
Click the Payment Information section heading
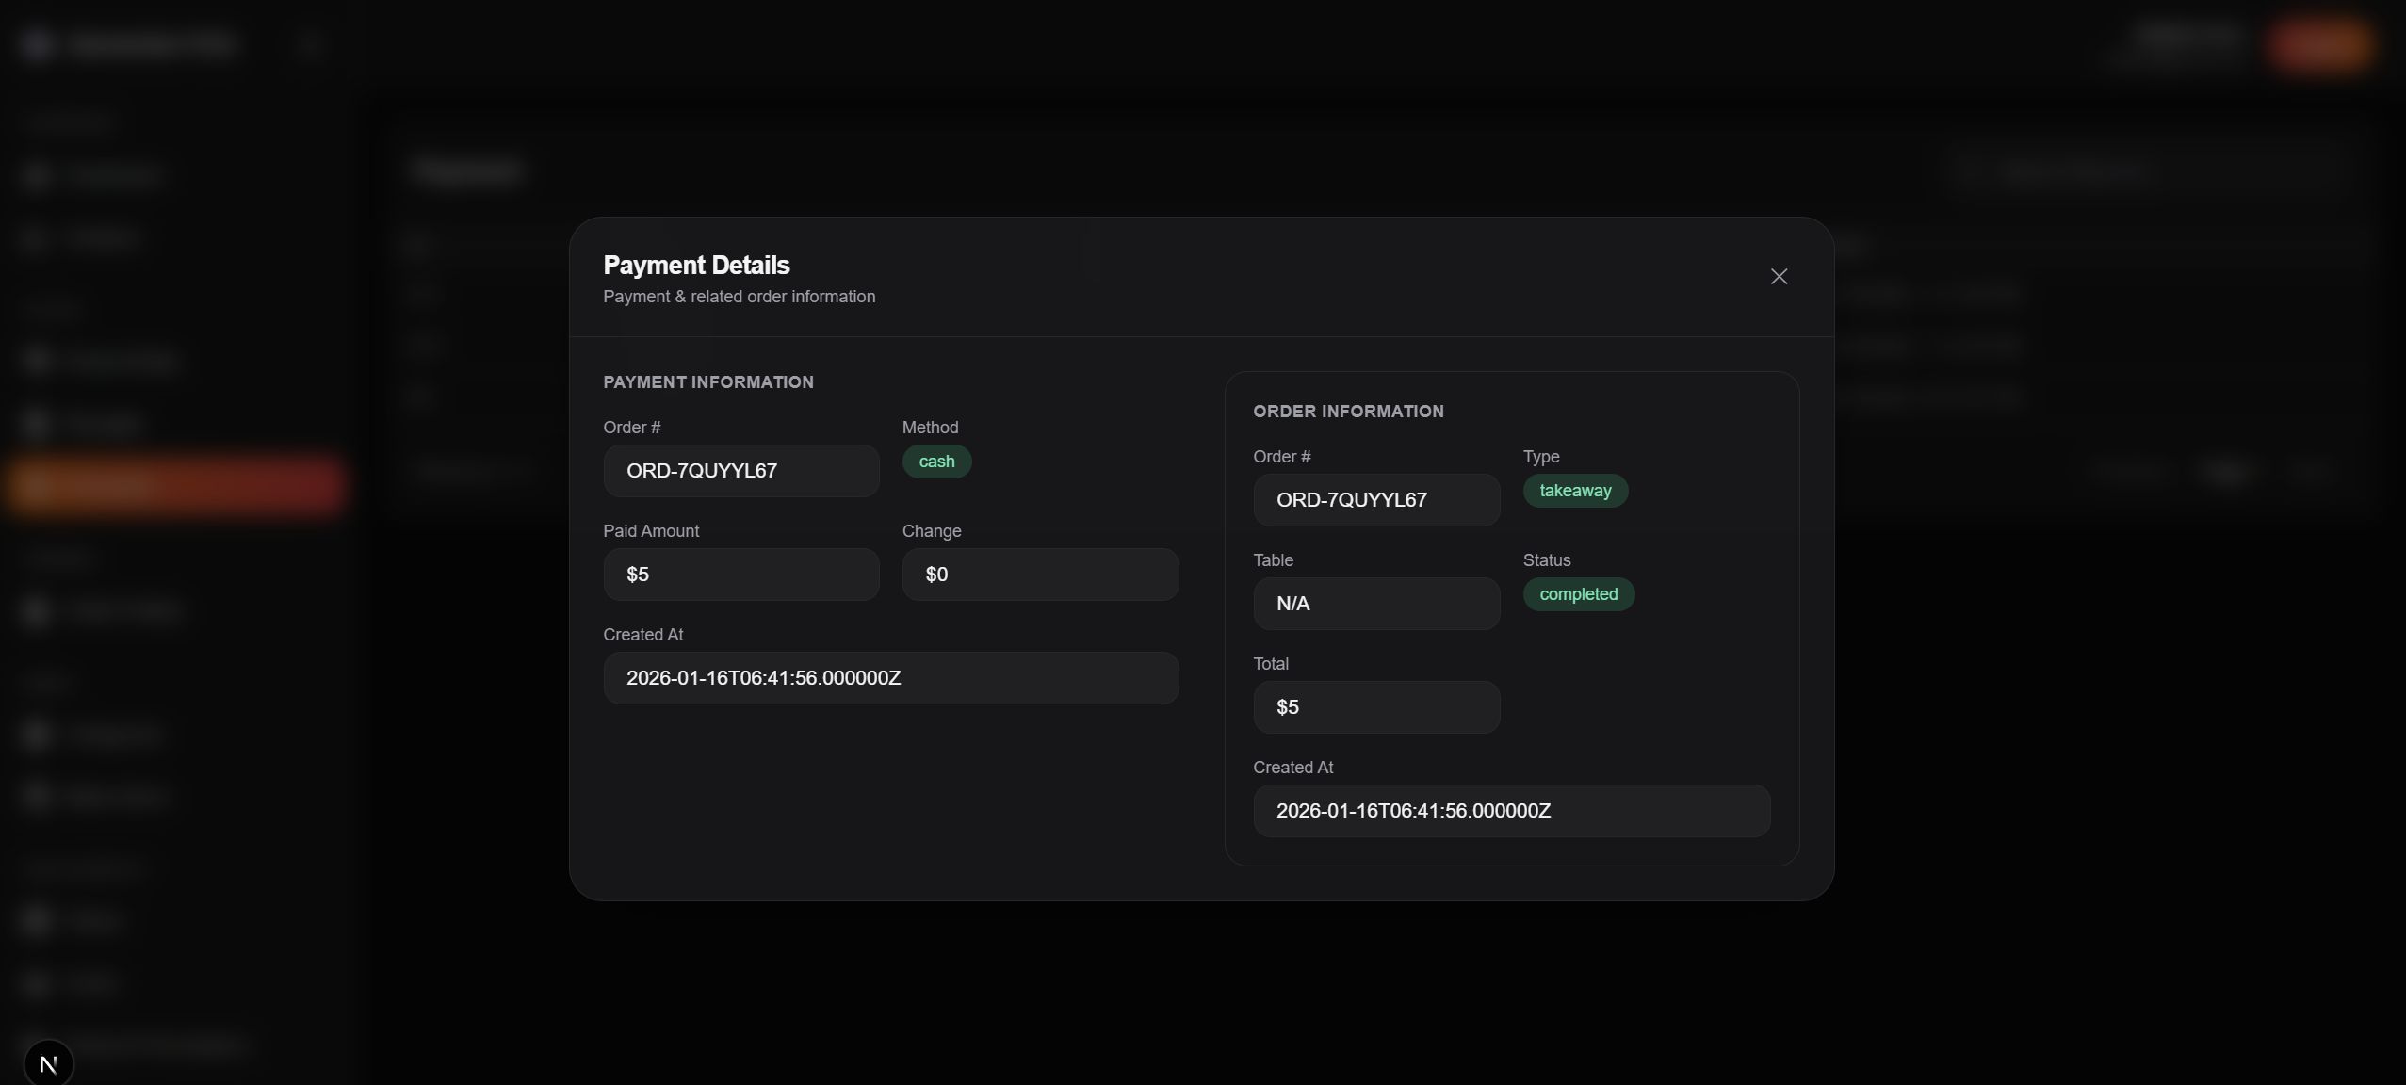(707, 382)
